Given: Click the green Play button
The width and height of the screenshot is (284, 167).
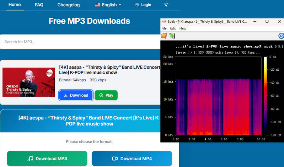Looking at the screenshot, I should (x=106, y=95).
